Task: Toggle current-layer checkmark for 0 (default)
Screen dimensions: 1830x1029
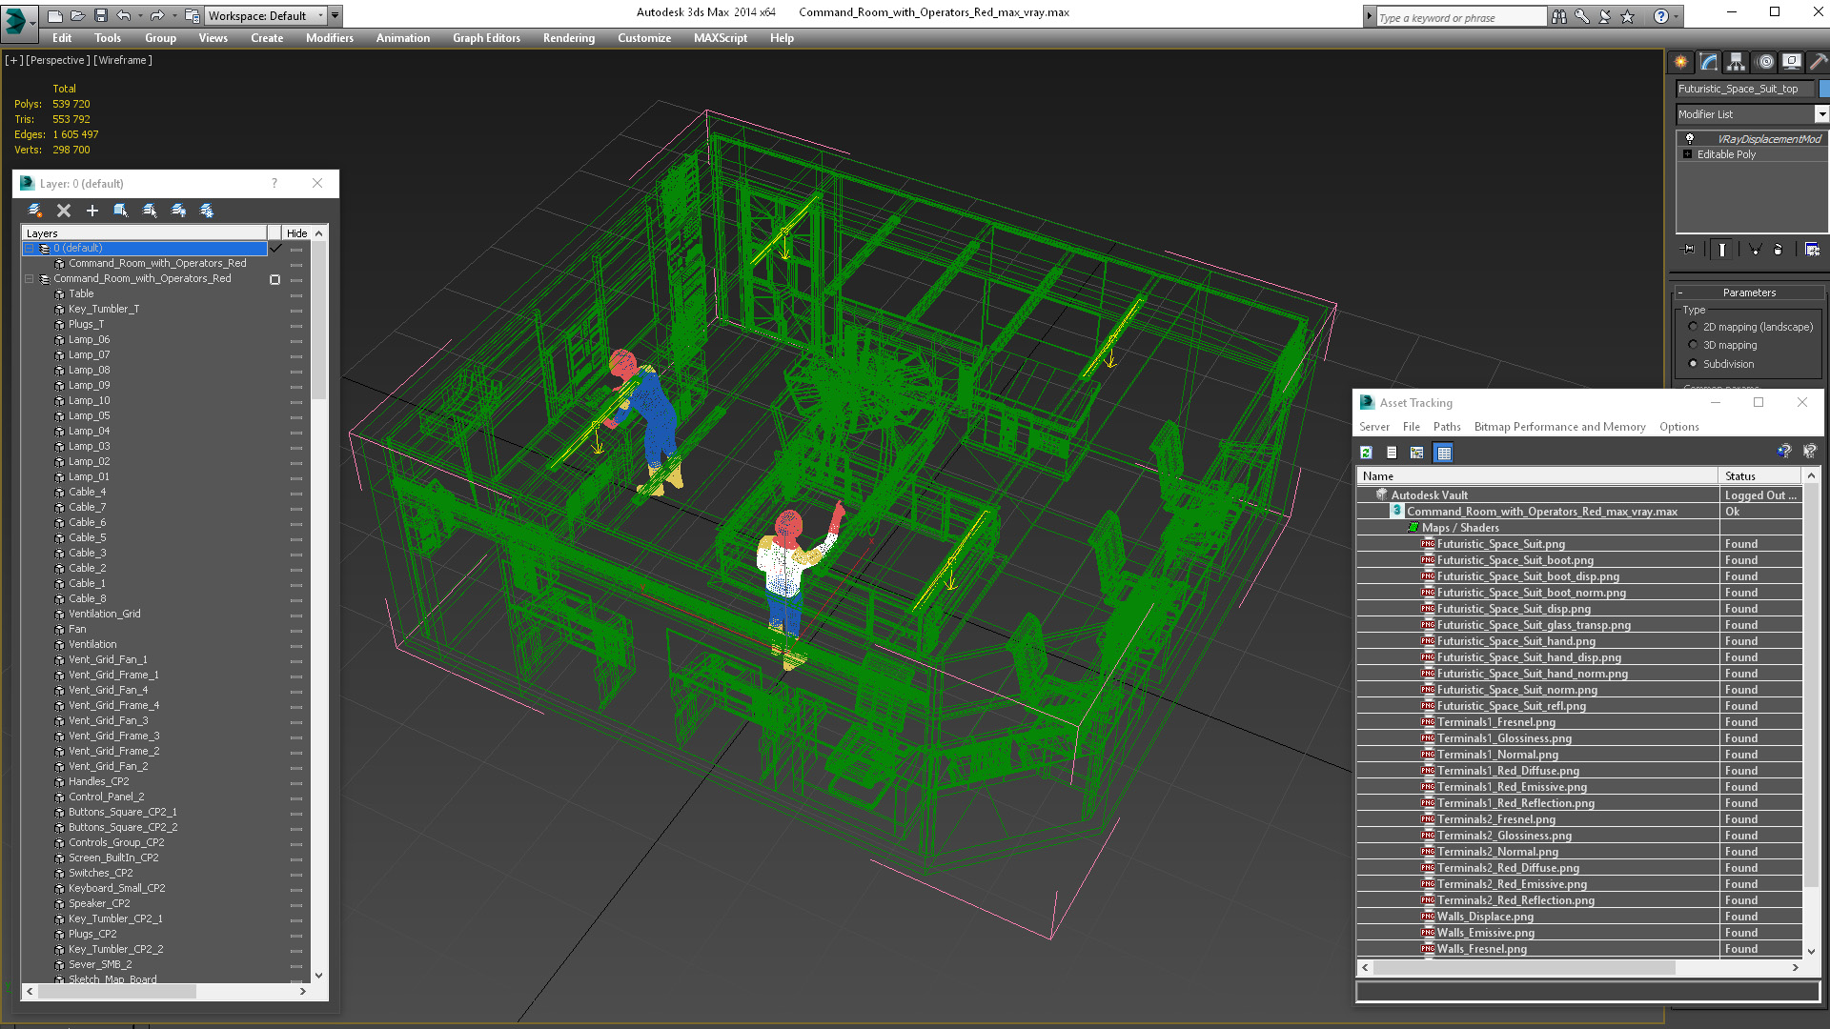Action: 275,248
